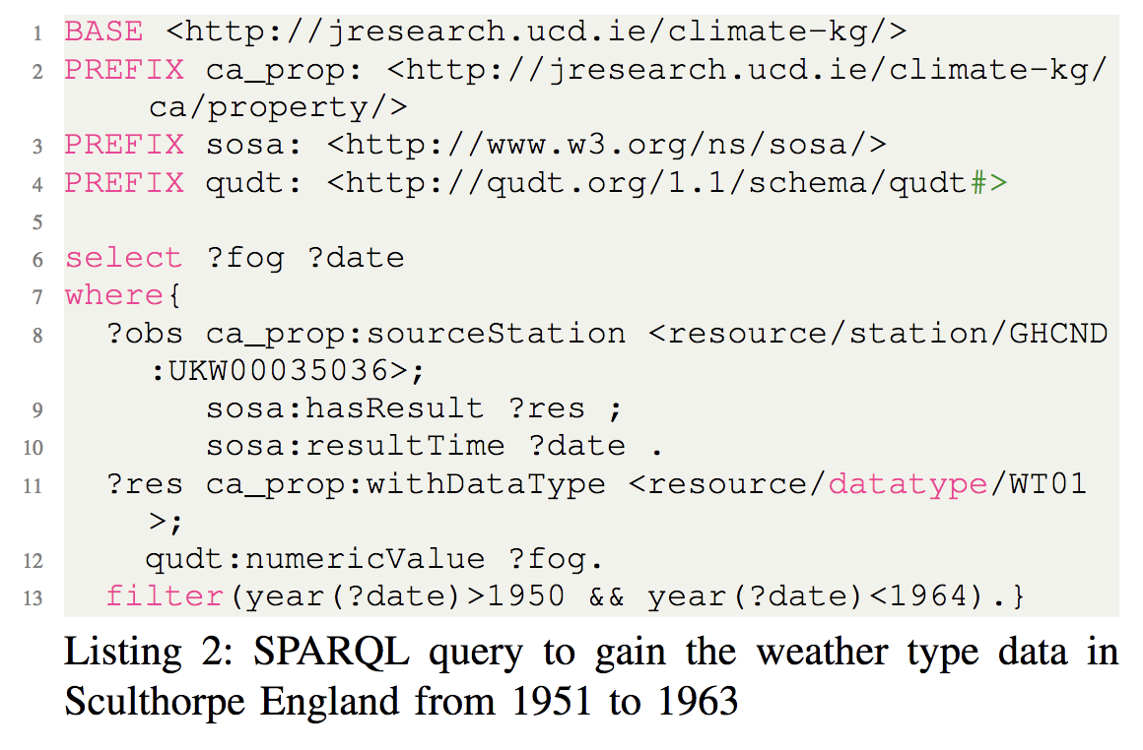Viewport: 1143px width, 750px height.
Task: Click line number 5 on empty line
Action: pyautogui.click(x=37, y=221)
